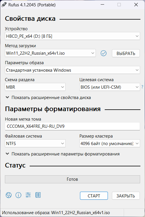Click the ЗАКРЫТЬ button

coord(126,196)
